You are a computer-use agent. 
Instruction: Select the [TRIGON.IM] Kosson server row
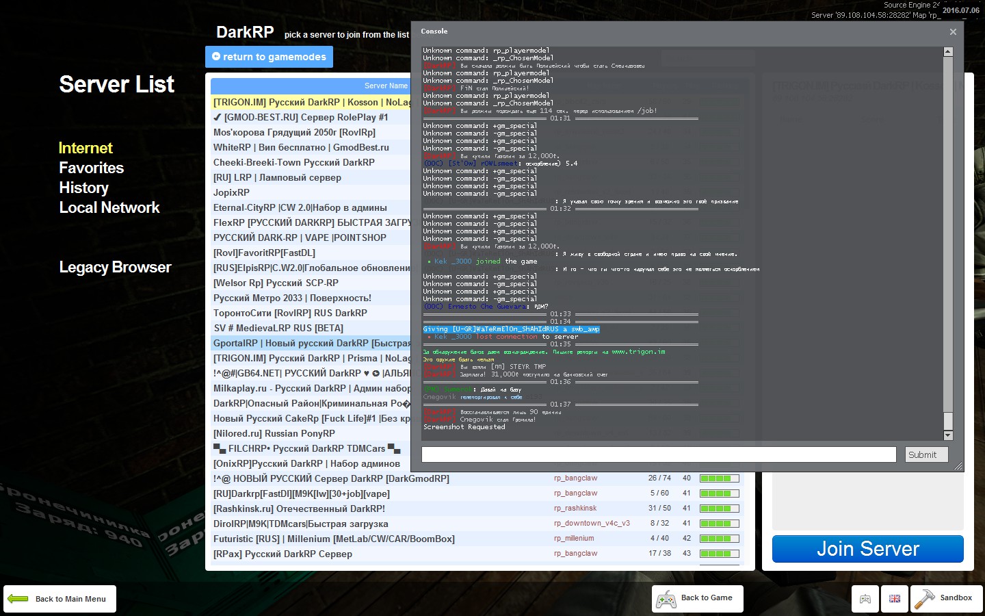pos(311,102)
